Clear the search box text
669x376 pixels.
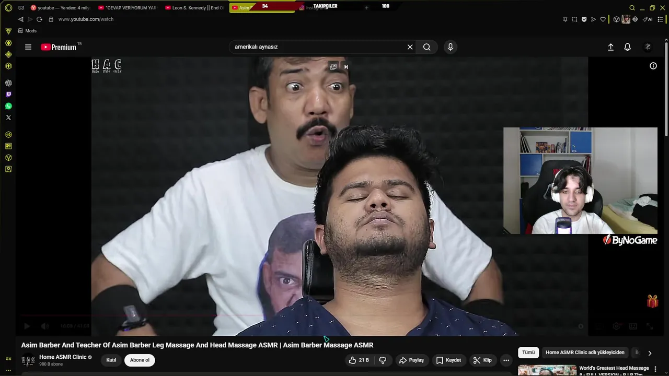[x=410, y=47]
